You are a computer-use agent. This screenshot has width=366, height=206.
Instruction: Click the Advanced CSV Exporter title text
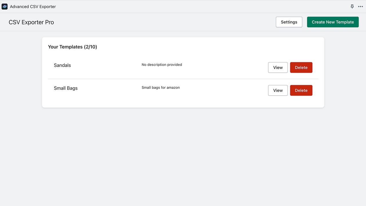tap(33, 7)
